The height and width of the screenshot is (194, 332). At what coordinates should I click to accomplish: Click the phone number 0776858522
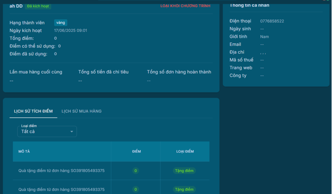pyautogui.click(x=272, y=21)
